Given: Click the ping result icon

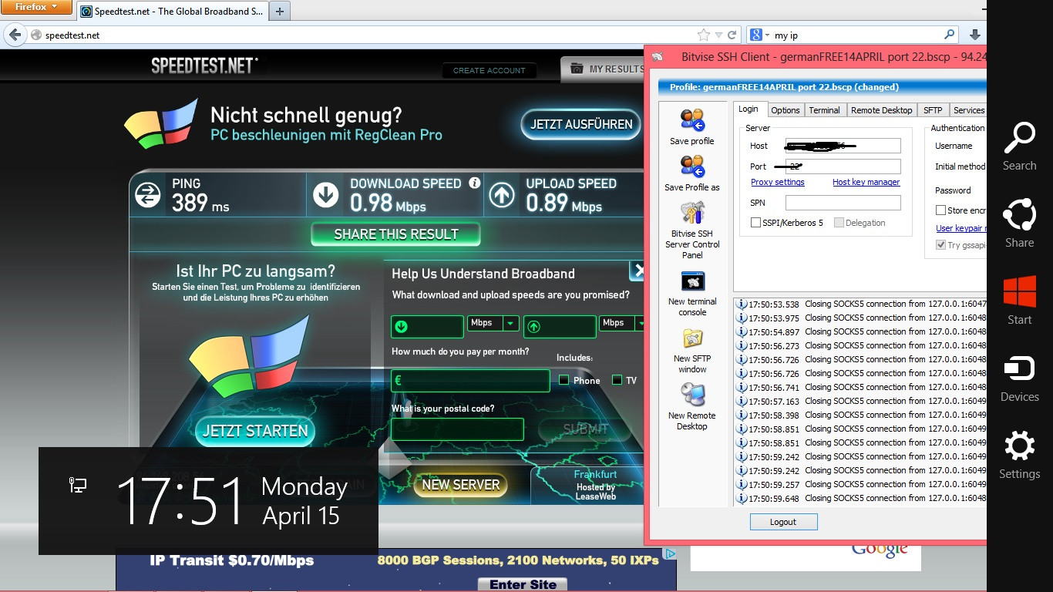Looking at the screenshot, I should (147, 195).
